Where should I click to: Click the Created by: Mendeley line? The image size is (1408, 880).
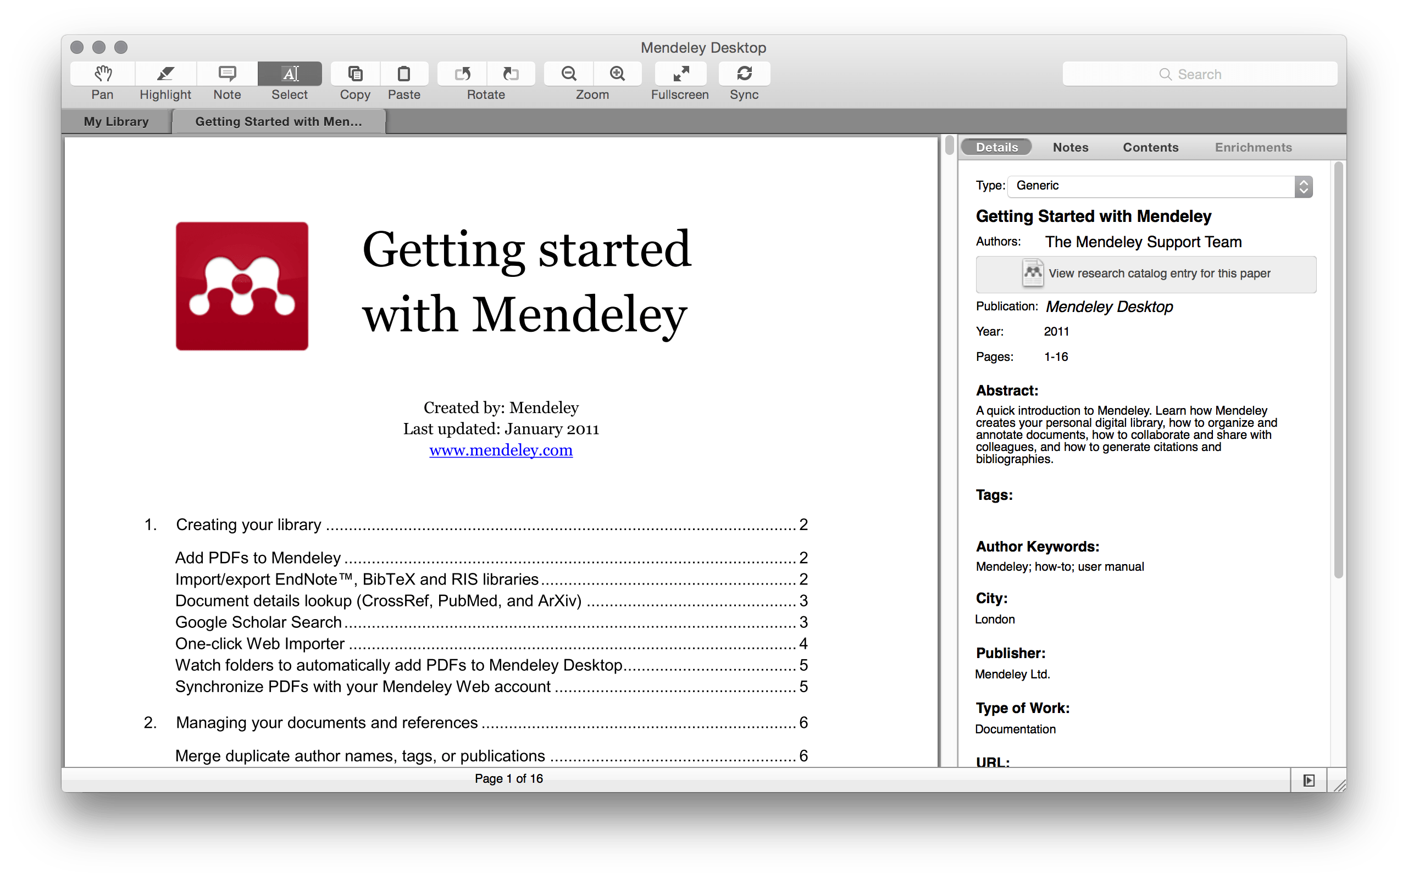501,408
